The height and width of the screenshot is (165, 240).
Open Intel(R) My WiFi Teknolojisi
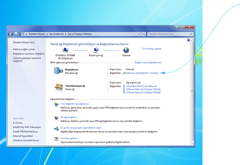(x=27, y=127)
